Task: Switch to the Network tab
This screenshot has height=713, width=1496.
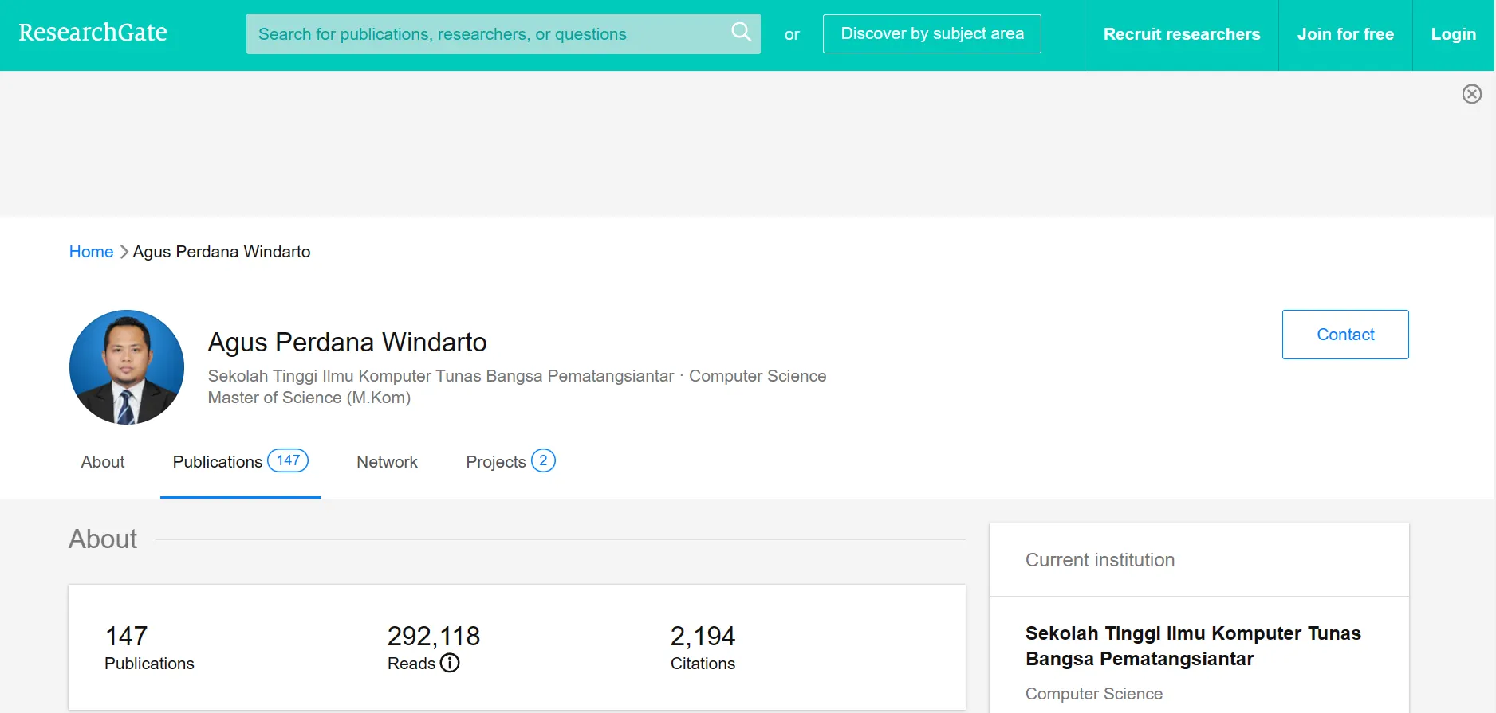Action: coord(387,462)
